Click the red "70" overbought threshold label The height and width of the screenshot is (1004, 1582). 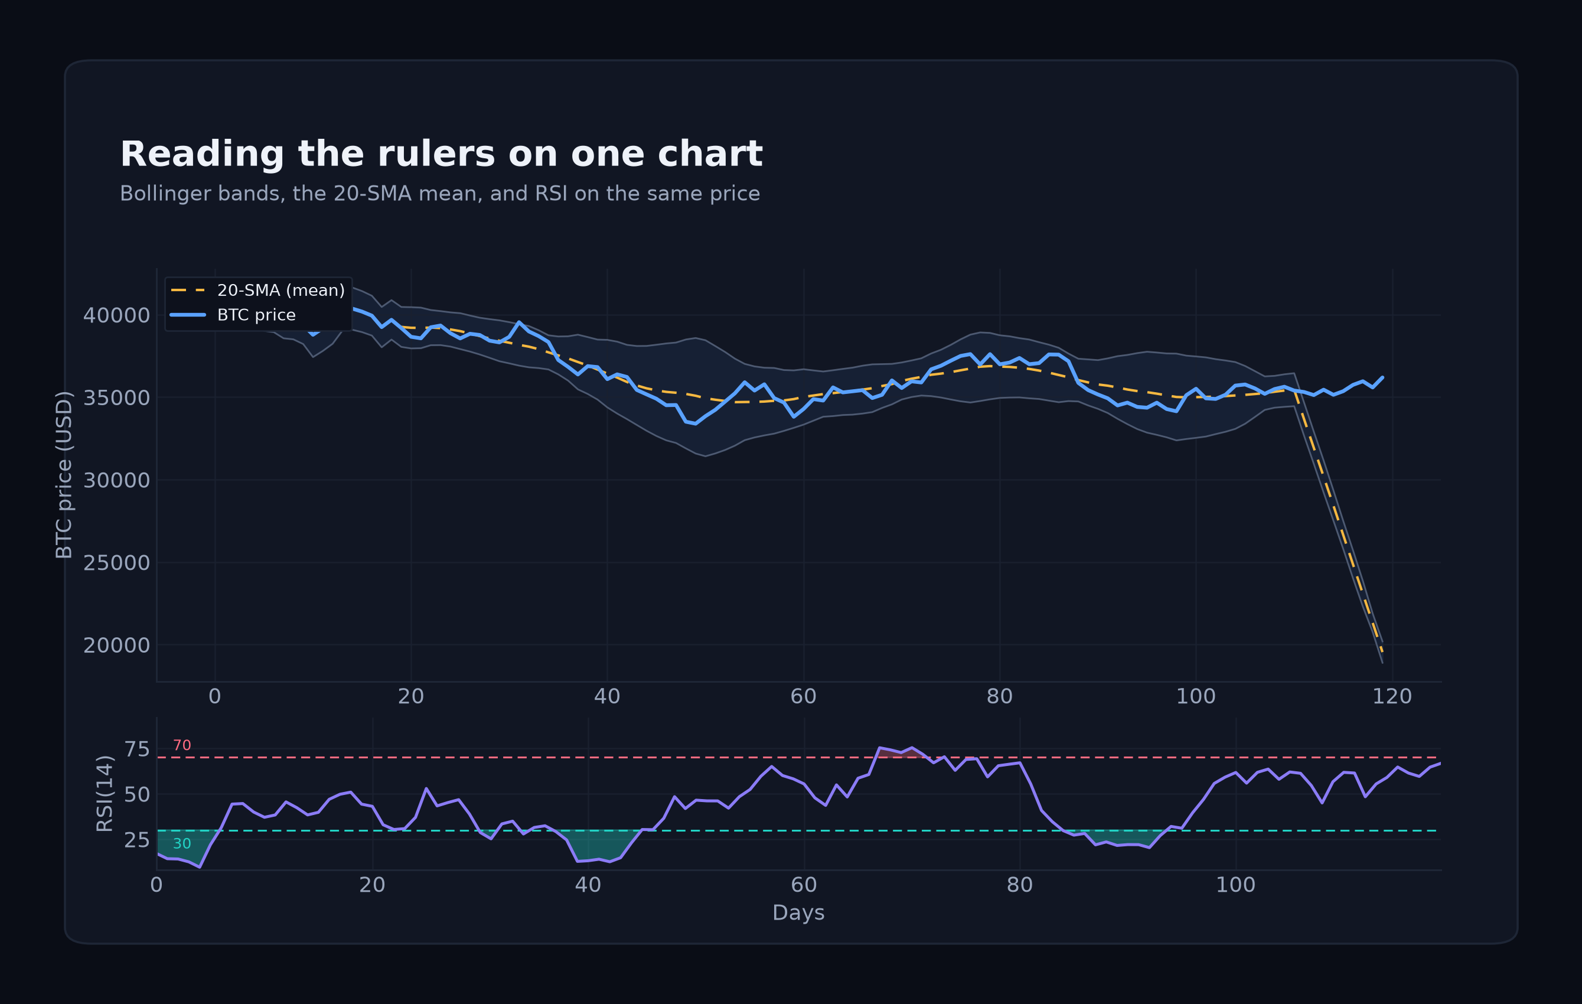coord(182,745)
